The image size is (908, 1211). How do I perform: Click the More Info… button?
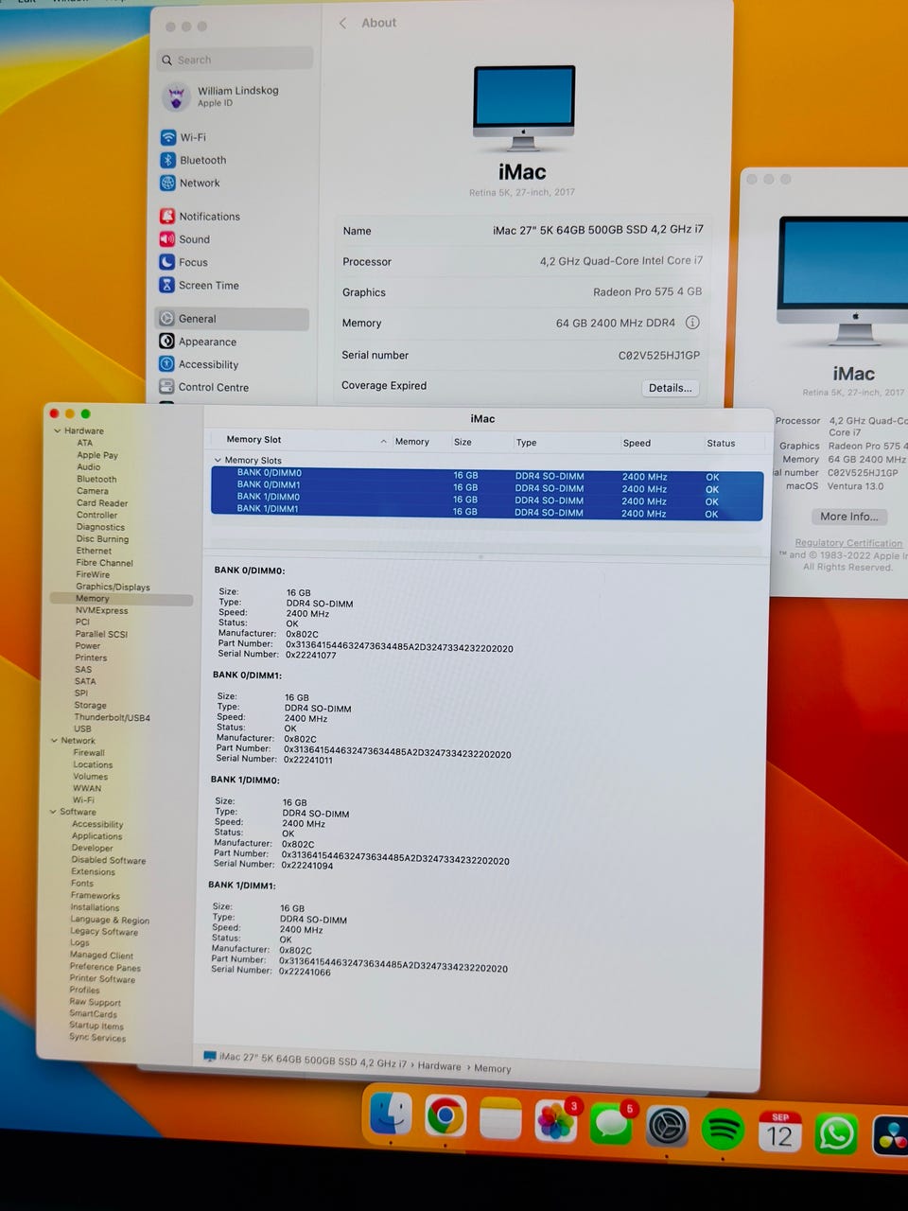tap(848, 517)
